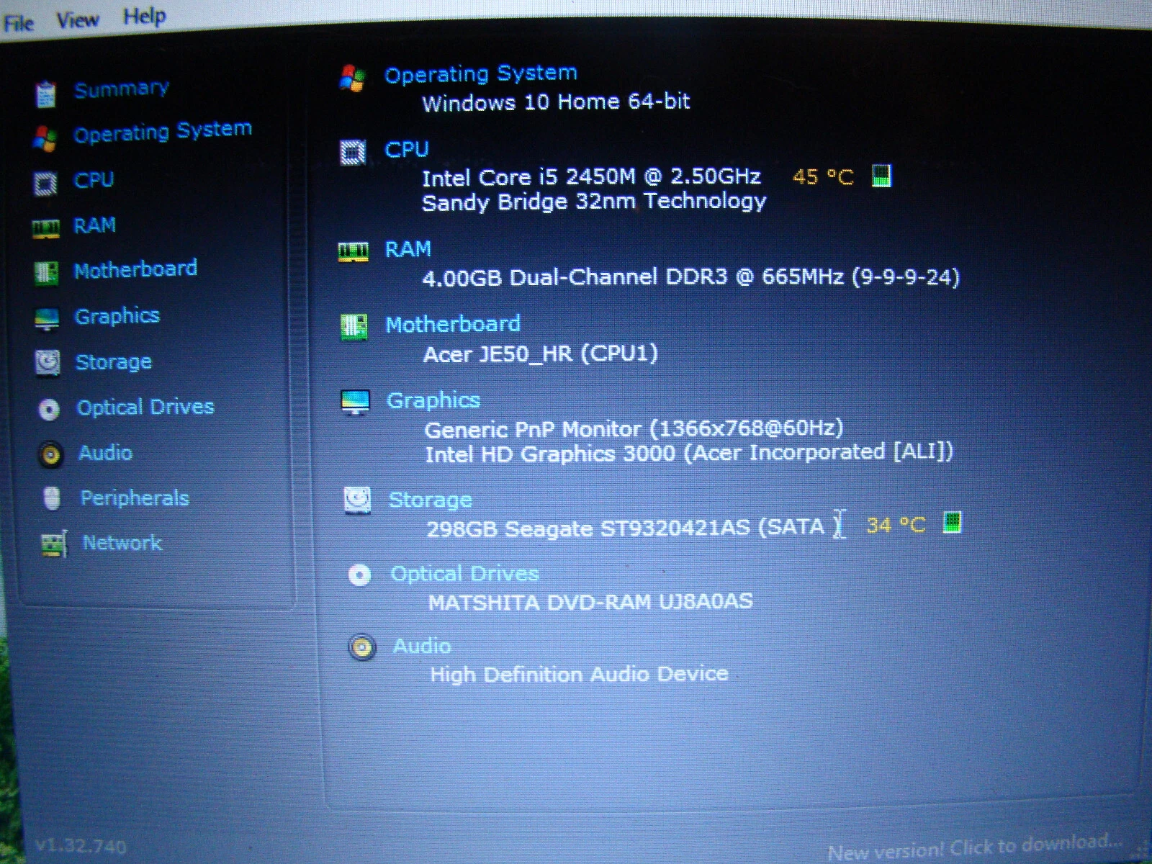This screenshot has width=1152, height=864.
Task: Click the RAM heading in summary pane
Action: (408, 249)
